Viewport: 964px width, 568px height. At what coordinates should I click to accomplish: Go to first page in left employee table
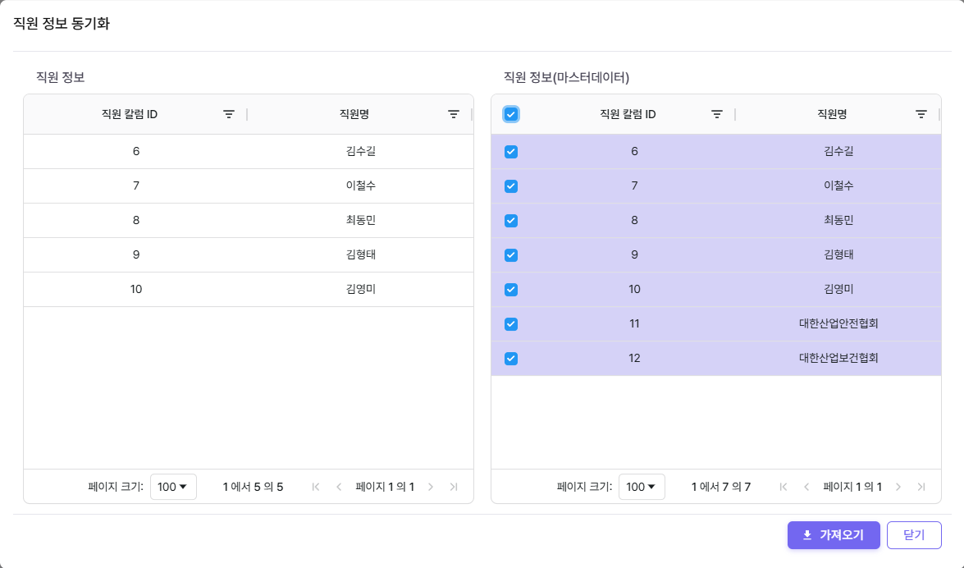(316, 487)
